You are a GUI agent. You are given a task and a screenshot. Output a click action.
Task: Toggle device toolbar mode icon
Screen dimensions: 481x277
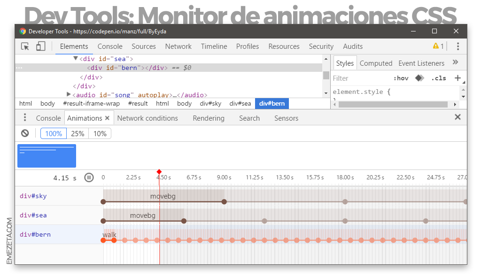pyautogui.click(x=40, y=46)
